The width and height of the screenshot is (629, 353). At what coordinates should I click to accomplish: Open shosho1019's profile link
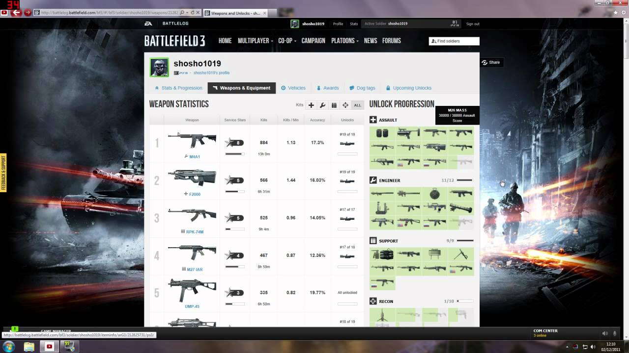click(211, 73)
